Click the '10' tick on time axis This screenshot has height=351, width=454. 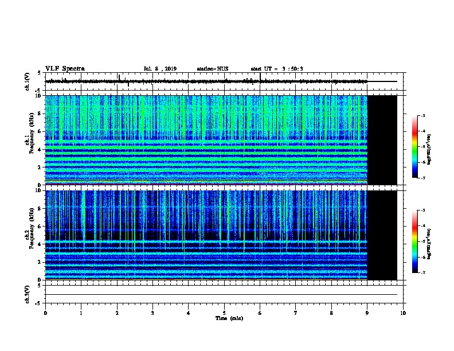[403, 313]
